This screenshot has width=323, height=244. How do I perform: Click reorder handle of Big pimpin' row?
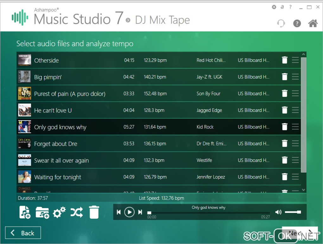point(295,77)
